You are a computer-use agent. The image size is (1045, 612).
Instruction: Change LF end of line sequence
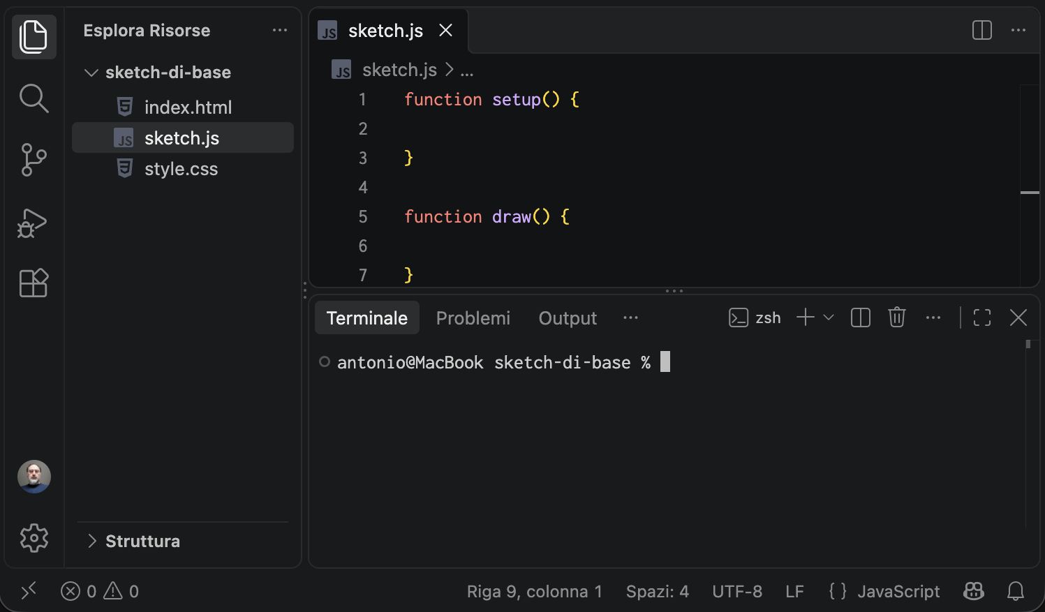coord(794,591)
